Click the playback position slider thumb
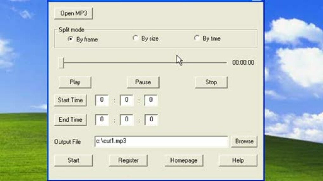The height and width of the screenshot is (181, 323). tap(61, 63)
